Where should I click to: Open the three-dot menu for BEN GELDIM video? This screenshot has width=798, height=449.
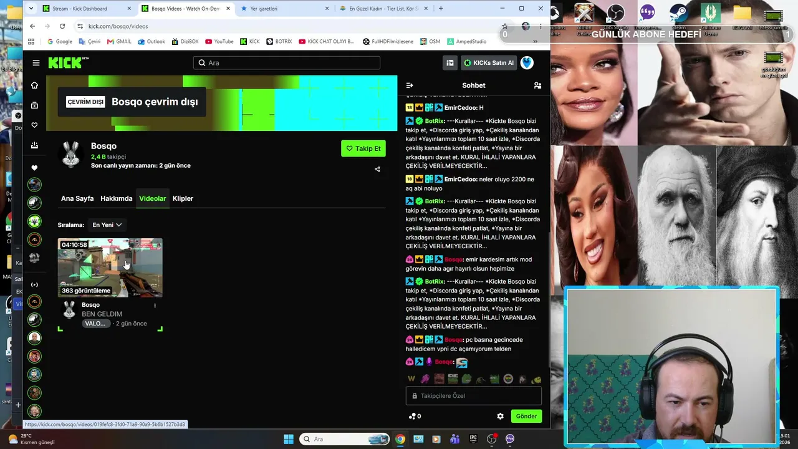point(155,306)
